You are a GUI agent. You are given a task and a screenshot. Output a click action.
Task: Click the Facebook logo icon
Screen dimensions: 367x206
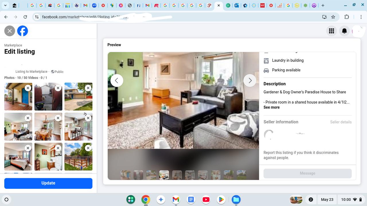pyautogui.click(x=23, y=31)
